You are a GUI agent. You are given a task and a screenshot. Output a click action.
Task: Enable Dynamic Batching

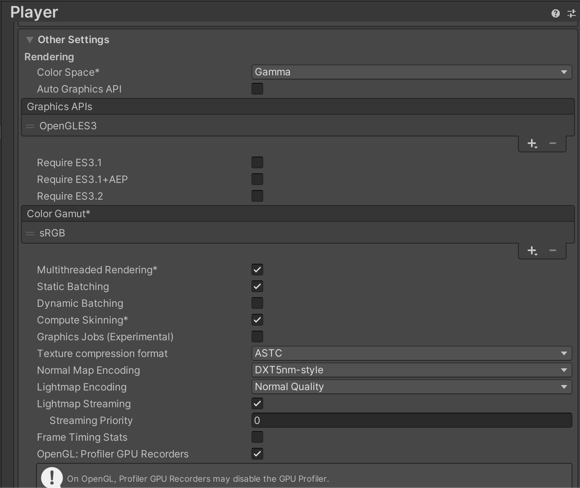click(257, 303)
